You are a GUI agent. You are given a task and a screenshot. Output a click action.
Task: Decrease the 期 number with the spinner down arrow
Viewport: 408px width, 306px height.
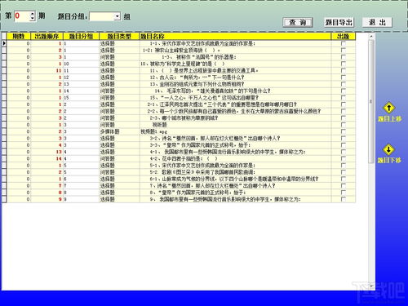(x=33, y=19)
